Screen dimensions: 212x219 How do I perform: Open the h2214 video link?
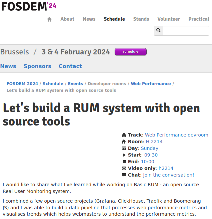point(166,168)
